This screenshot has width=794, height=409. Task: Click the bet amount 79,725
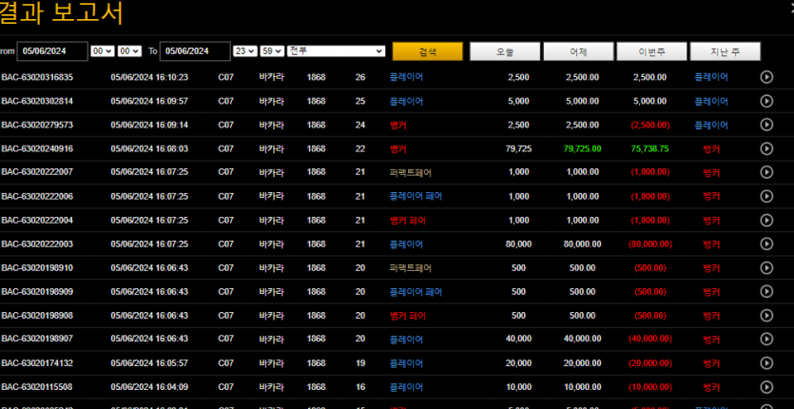point(518,149)
